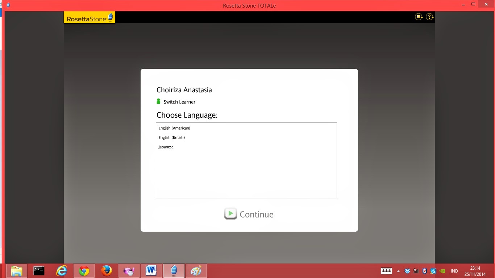
Task: Show hidden system tray icons
Action: point(399,271)
